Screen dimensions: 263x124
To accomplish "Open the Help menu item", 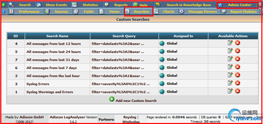I will click(144, 5).
